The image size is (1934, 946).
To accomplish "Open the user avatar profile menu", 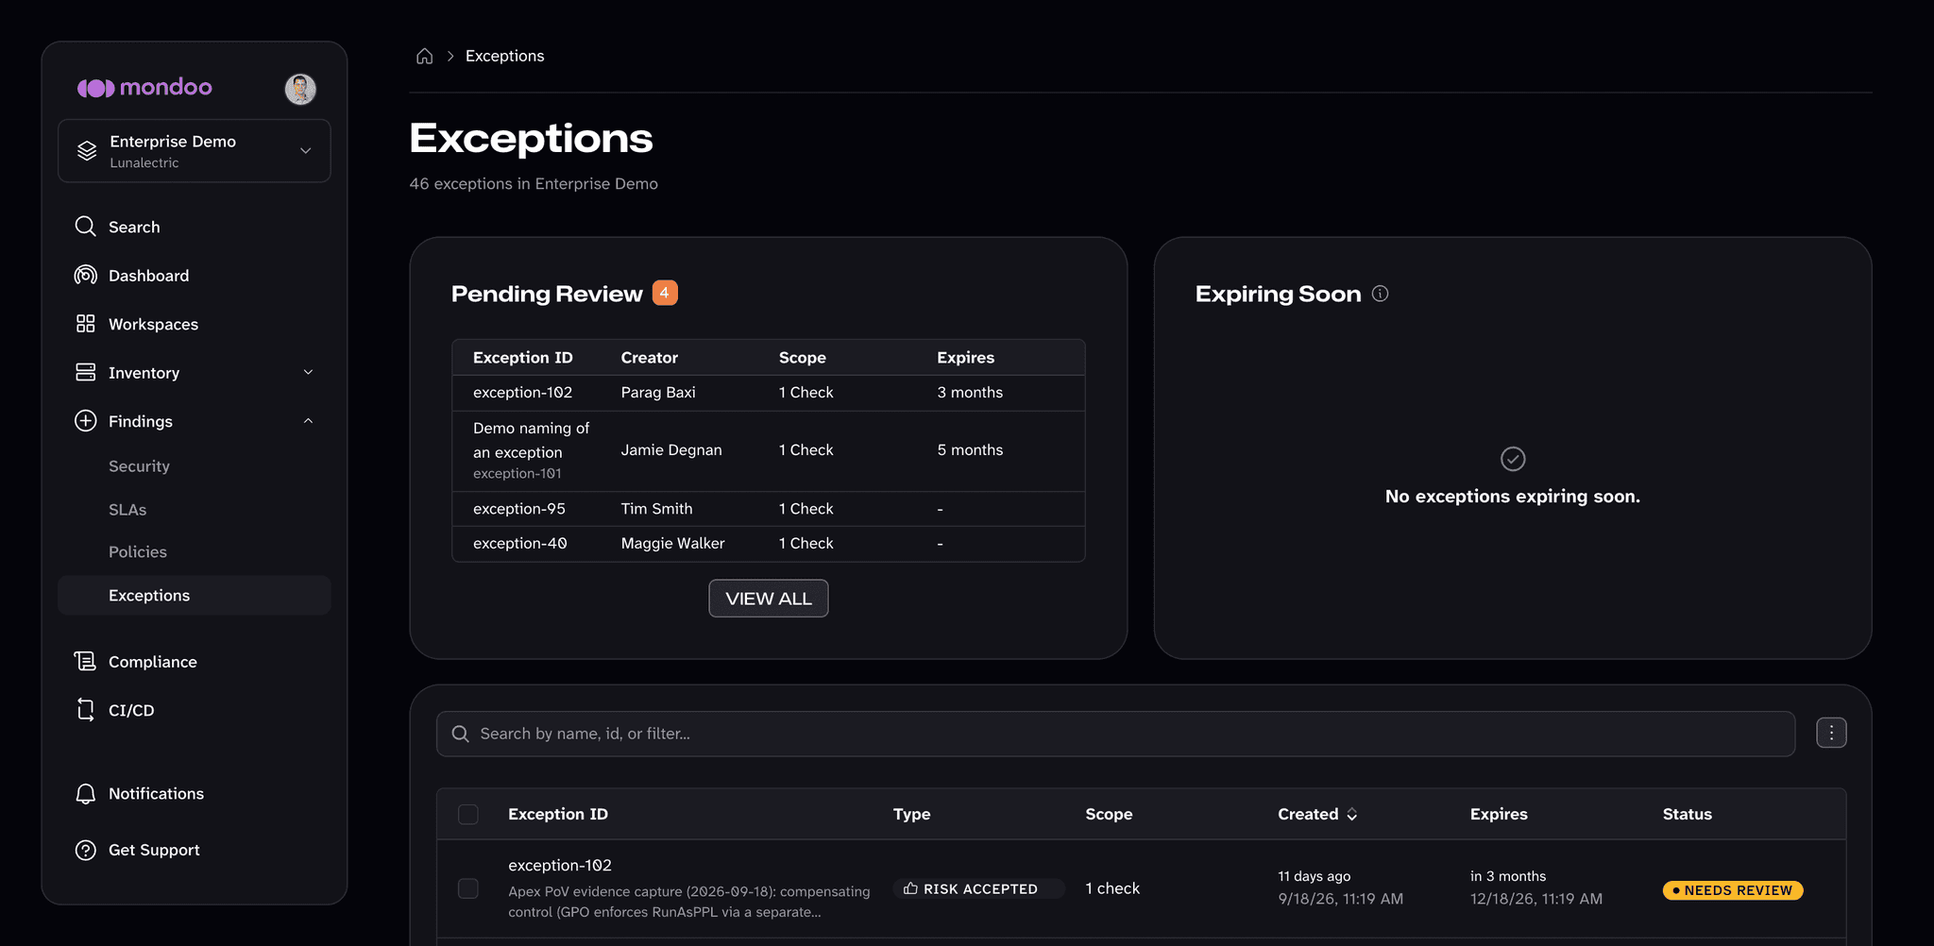I will (x=300, y=89).
